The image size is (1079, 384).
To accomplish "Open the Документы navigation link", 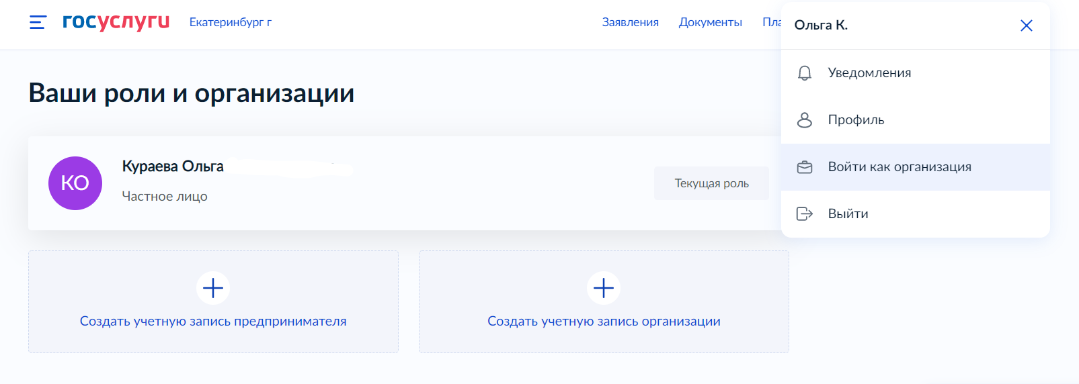I will coord(711,22).
